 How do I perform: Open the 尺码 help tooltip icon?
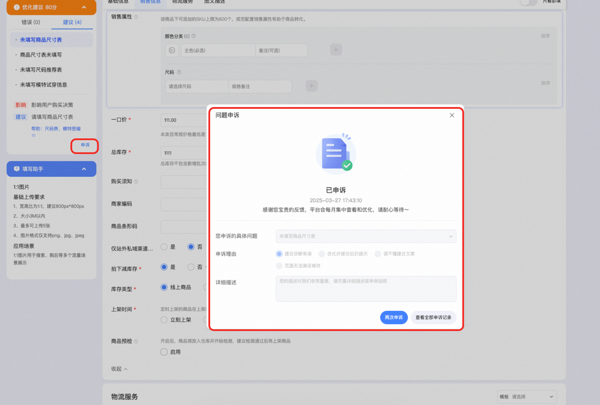pos(179,72)
